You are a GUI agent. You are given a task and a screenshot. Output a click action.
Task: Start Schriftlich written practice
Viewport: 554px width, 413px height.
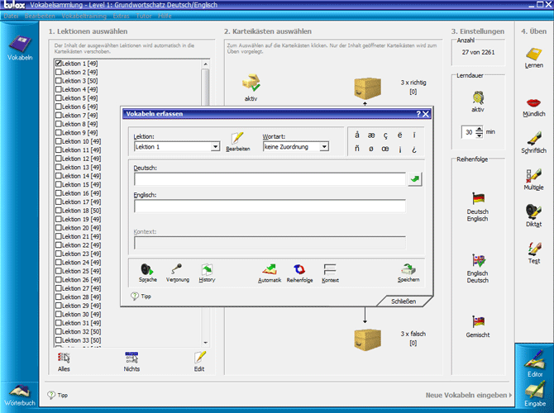click(x=534, y=143)
